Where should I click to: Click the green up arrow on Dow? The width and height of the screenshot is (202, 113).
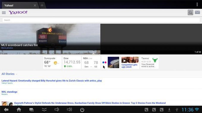(65, 66)
